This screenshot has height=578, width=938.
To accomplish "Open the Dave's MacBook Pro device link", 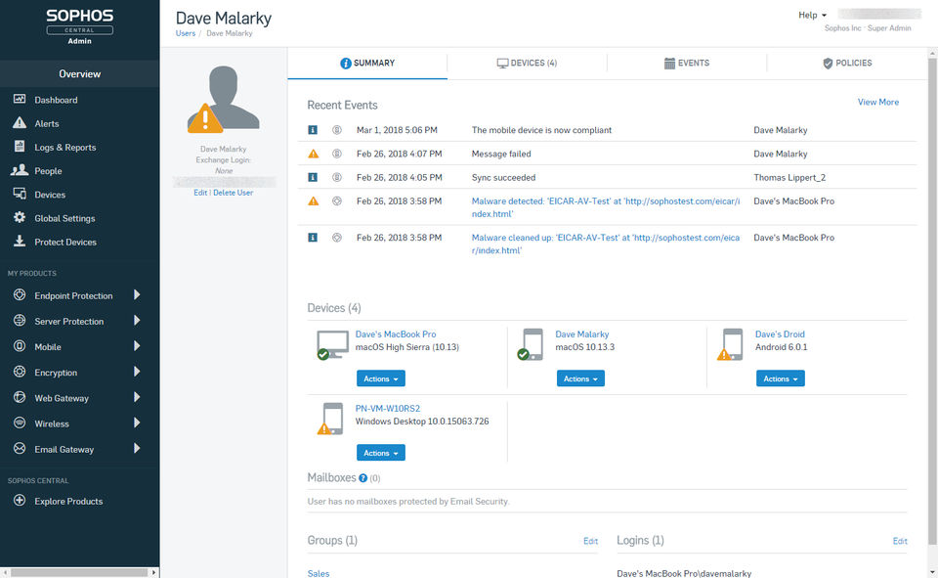I will click(396, 334).
